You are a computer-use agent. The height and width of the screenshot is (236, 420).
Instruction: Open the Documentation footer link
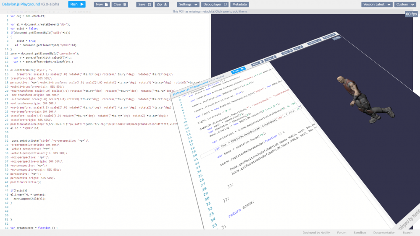pyautogui.click(x=384, y=233)
